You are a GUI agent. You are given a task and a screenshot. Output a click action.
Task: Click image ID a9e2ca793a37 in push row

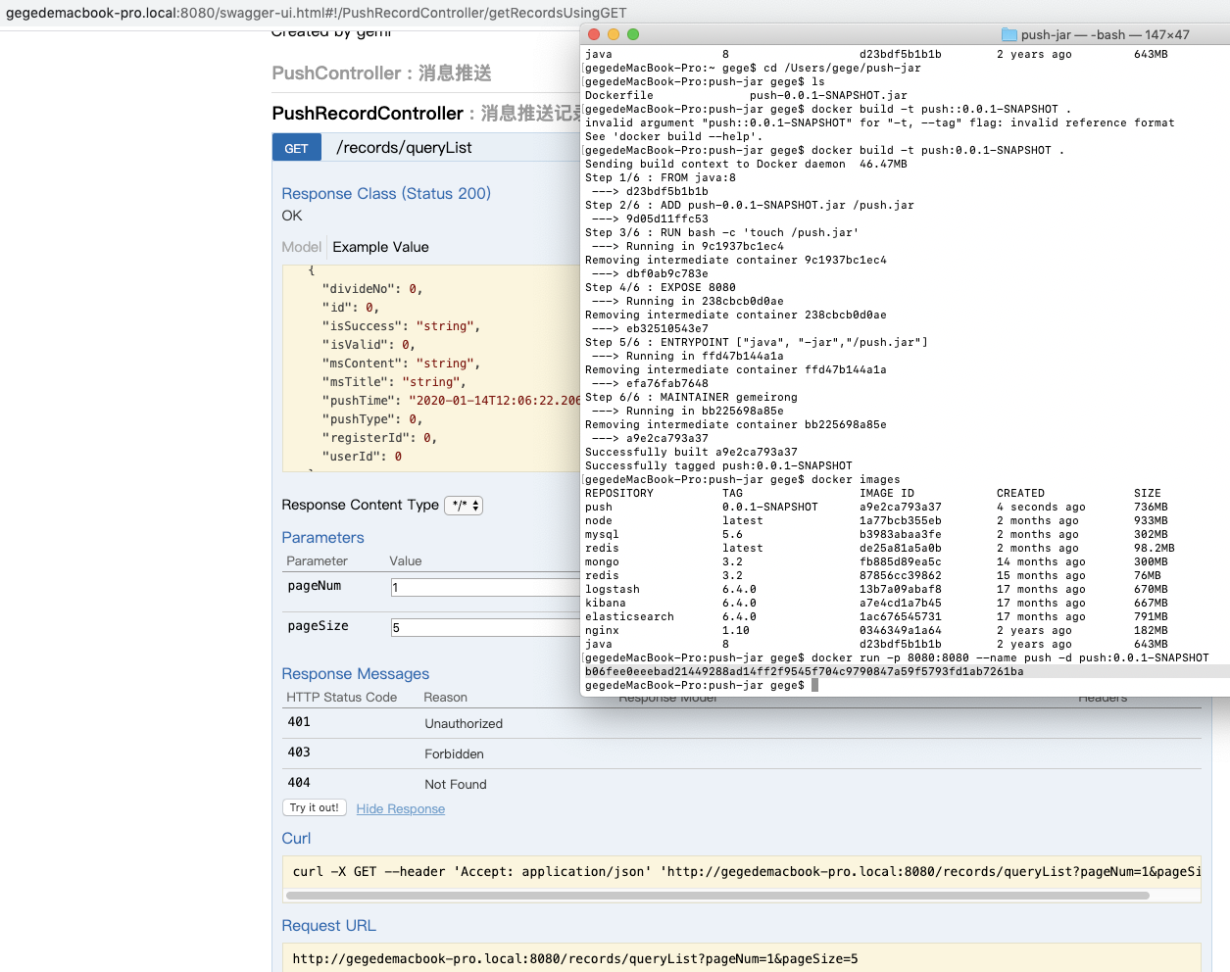click(x=901, y=507)
